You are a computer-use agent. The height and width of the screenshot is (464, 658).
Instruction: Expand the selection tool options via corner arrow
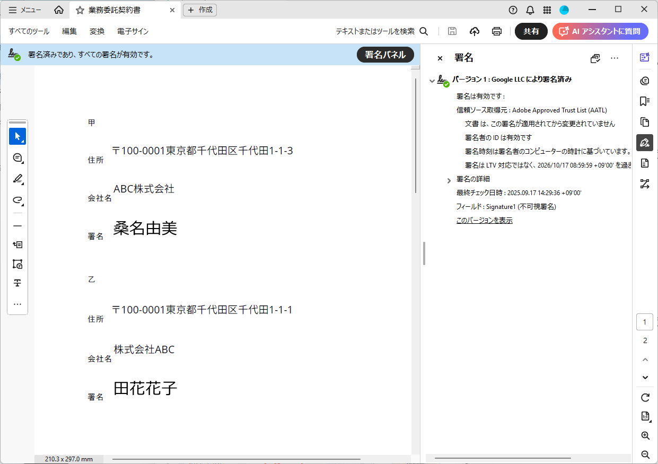(22, 142)
